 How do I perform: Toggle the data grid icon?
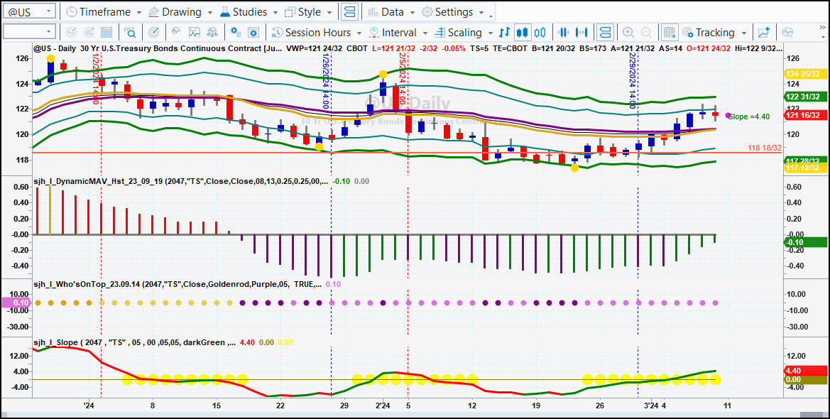point(670,32)
